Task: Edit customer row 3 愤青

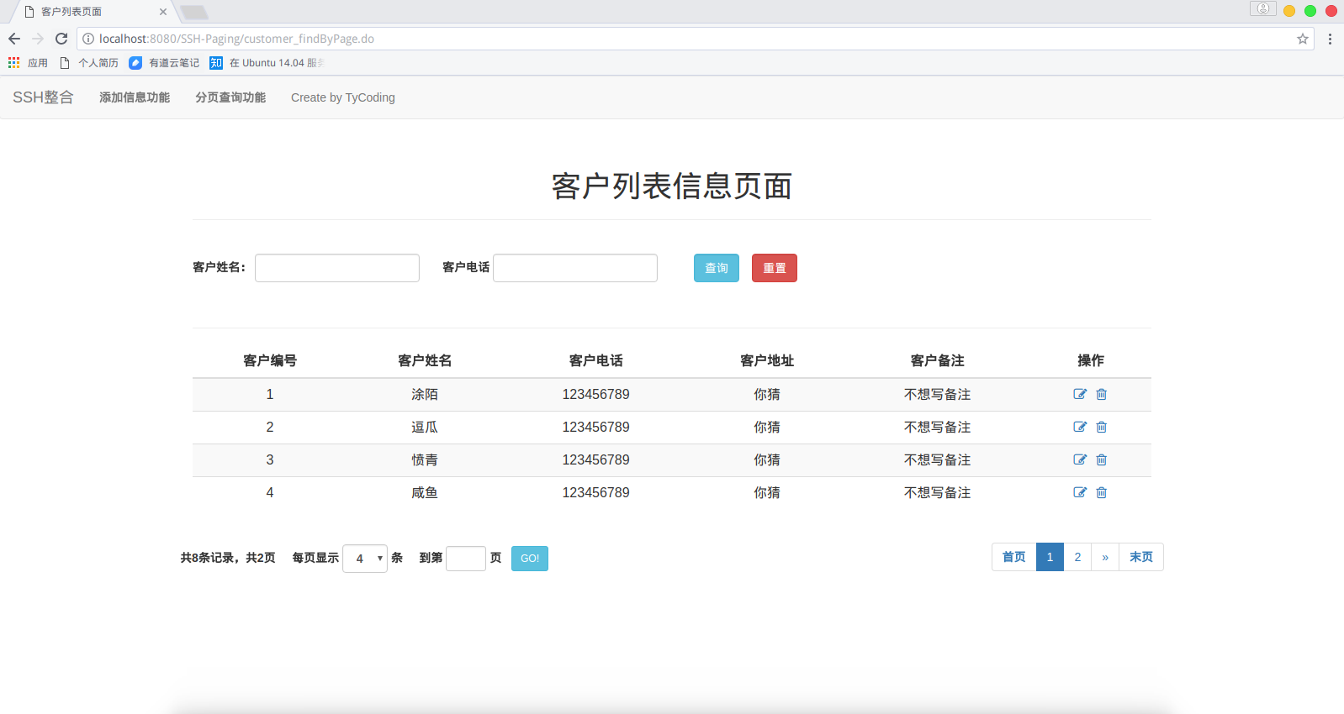Action: (x=1080, y=459)
